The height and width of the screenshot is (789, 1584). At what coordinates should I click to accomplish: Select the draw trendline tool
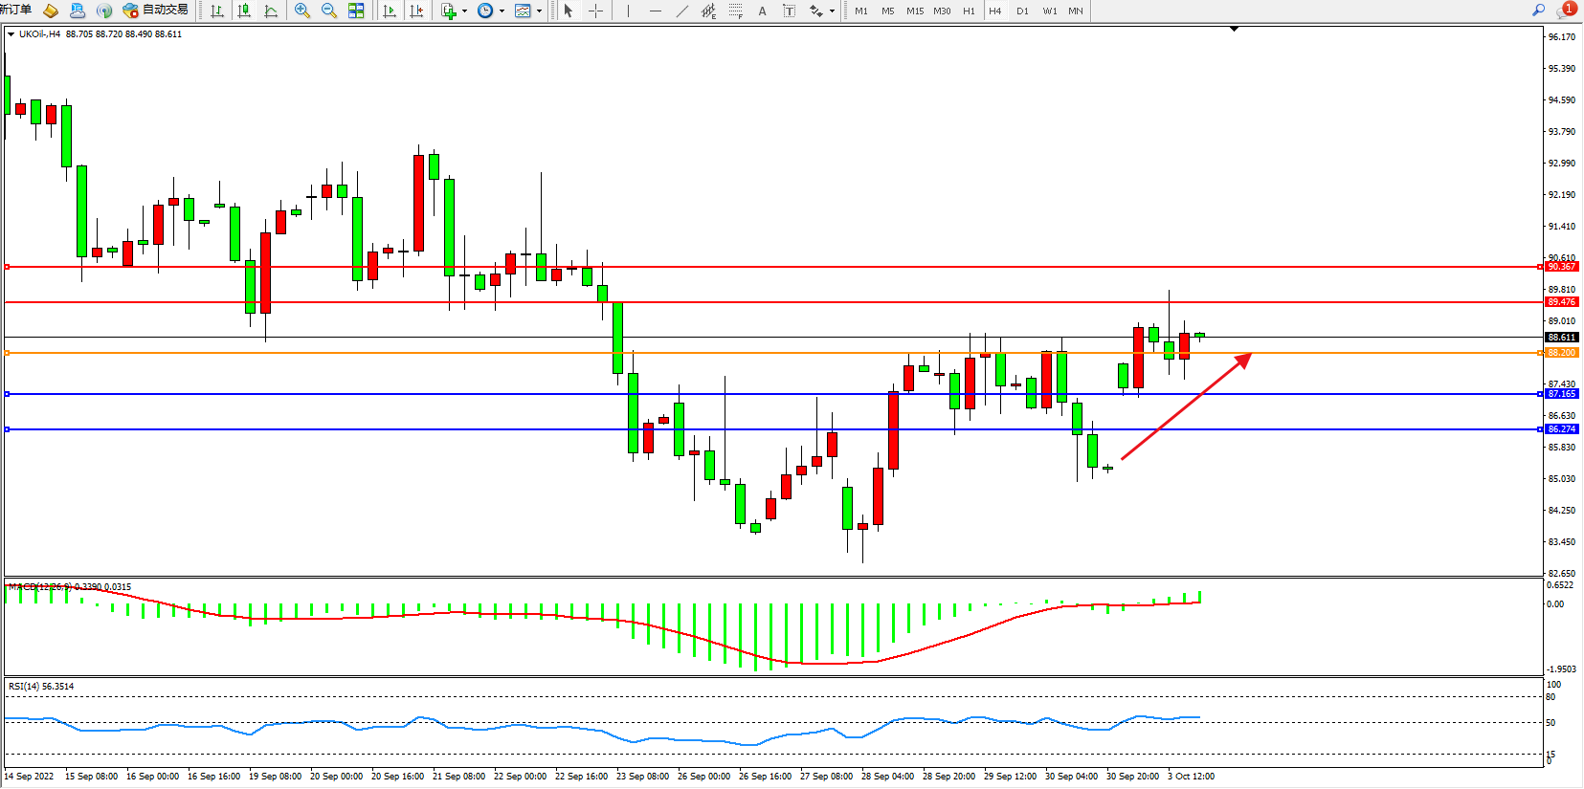681,11
